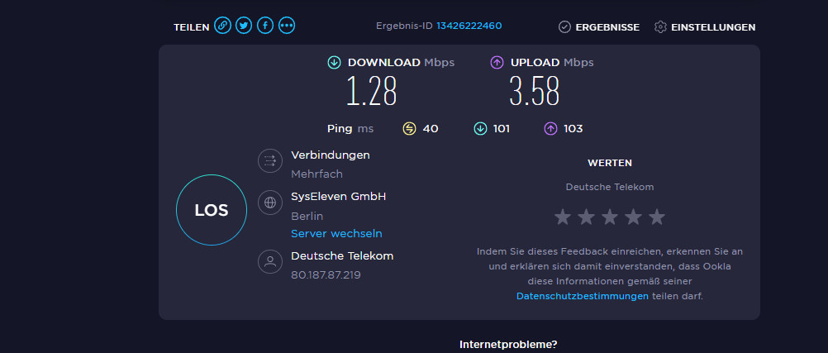
Task: Click the Verbindungen connections icon
Action: [x=269, y=160]
